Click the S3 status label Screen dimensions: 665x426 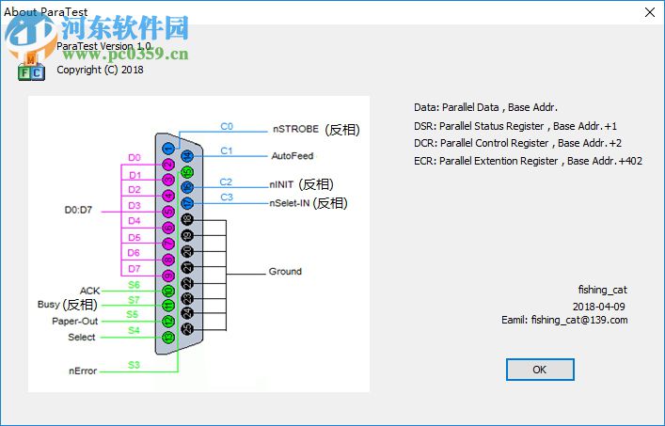coord(134,365)
